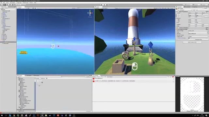Toggle the GameObject active checkbox in Inspector

click(x=179, y=8)
